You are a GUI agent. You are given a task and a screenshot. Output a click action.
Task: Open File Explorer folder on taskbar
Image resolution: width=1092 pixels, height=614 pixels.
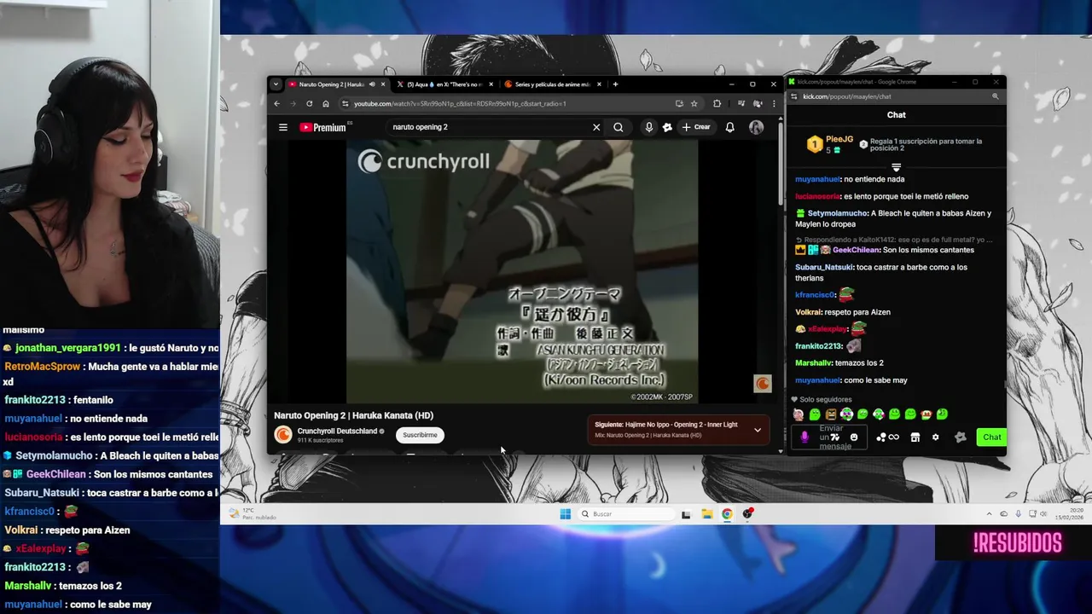(706, 514)
